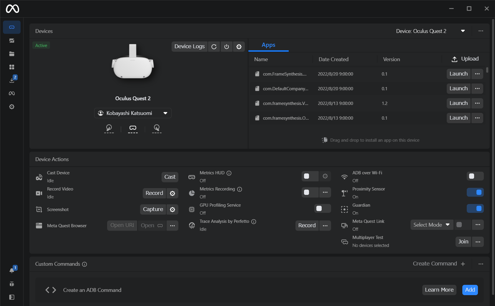Record a Perfetto trace analysis

[x=307, y=225]
